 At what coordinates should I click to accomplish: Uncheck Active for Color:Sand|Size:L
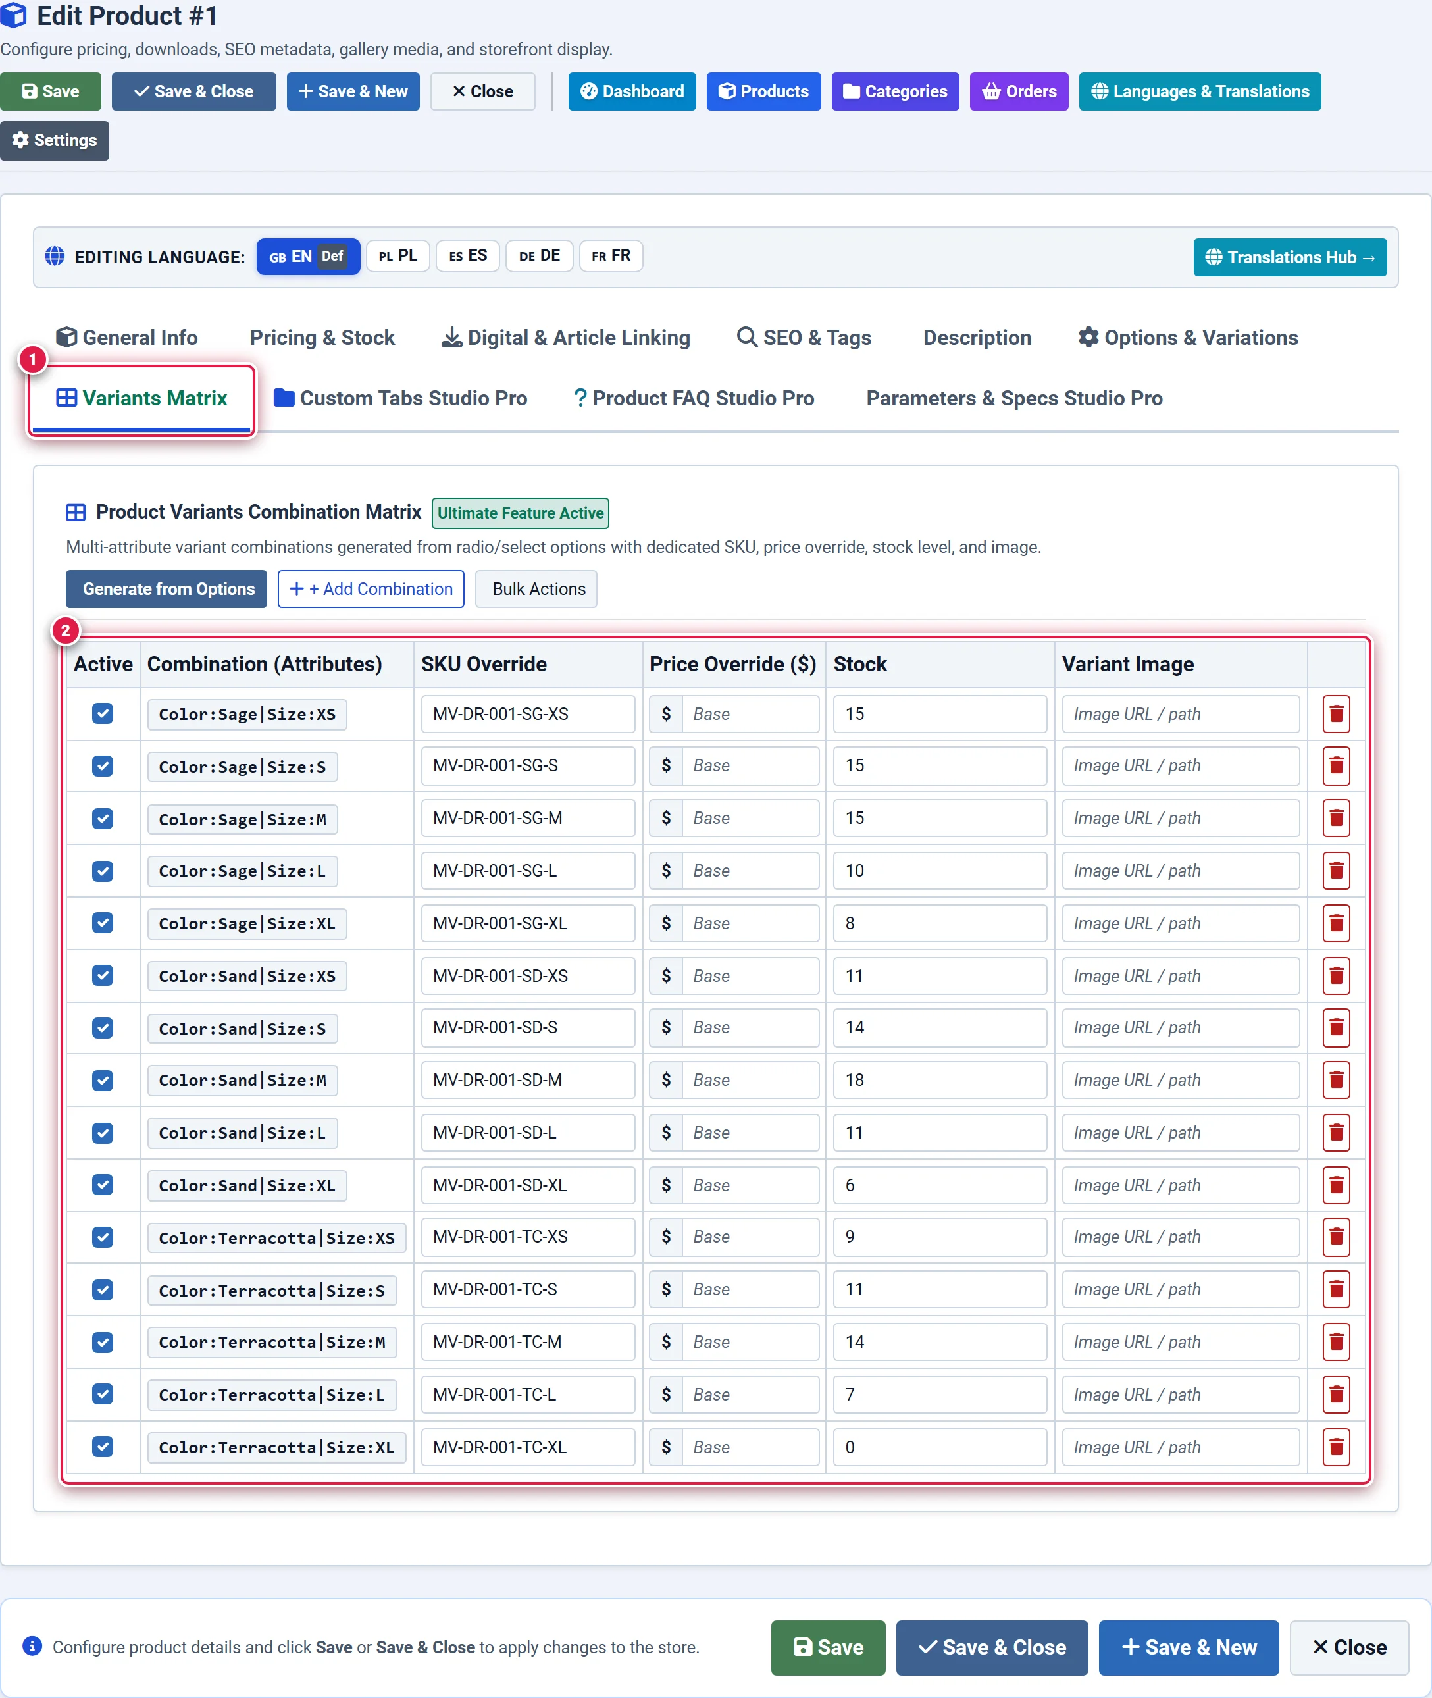click(102, 1132)
